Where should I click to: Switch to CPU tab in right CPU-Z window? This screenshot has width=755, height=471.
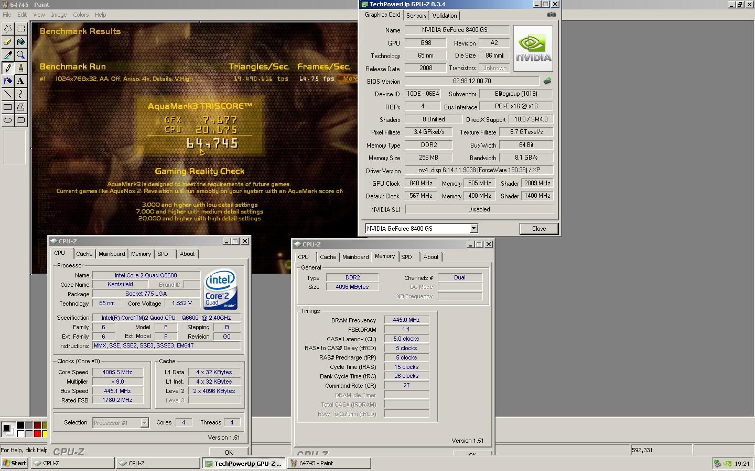(x=304, y=257)
